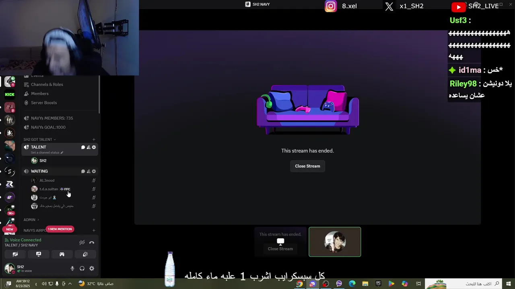Open Windows Start menu

[x=509, y=284]
